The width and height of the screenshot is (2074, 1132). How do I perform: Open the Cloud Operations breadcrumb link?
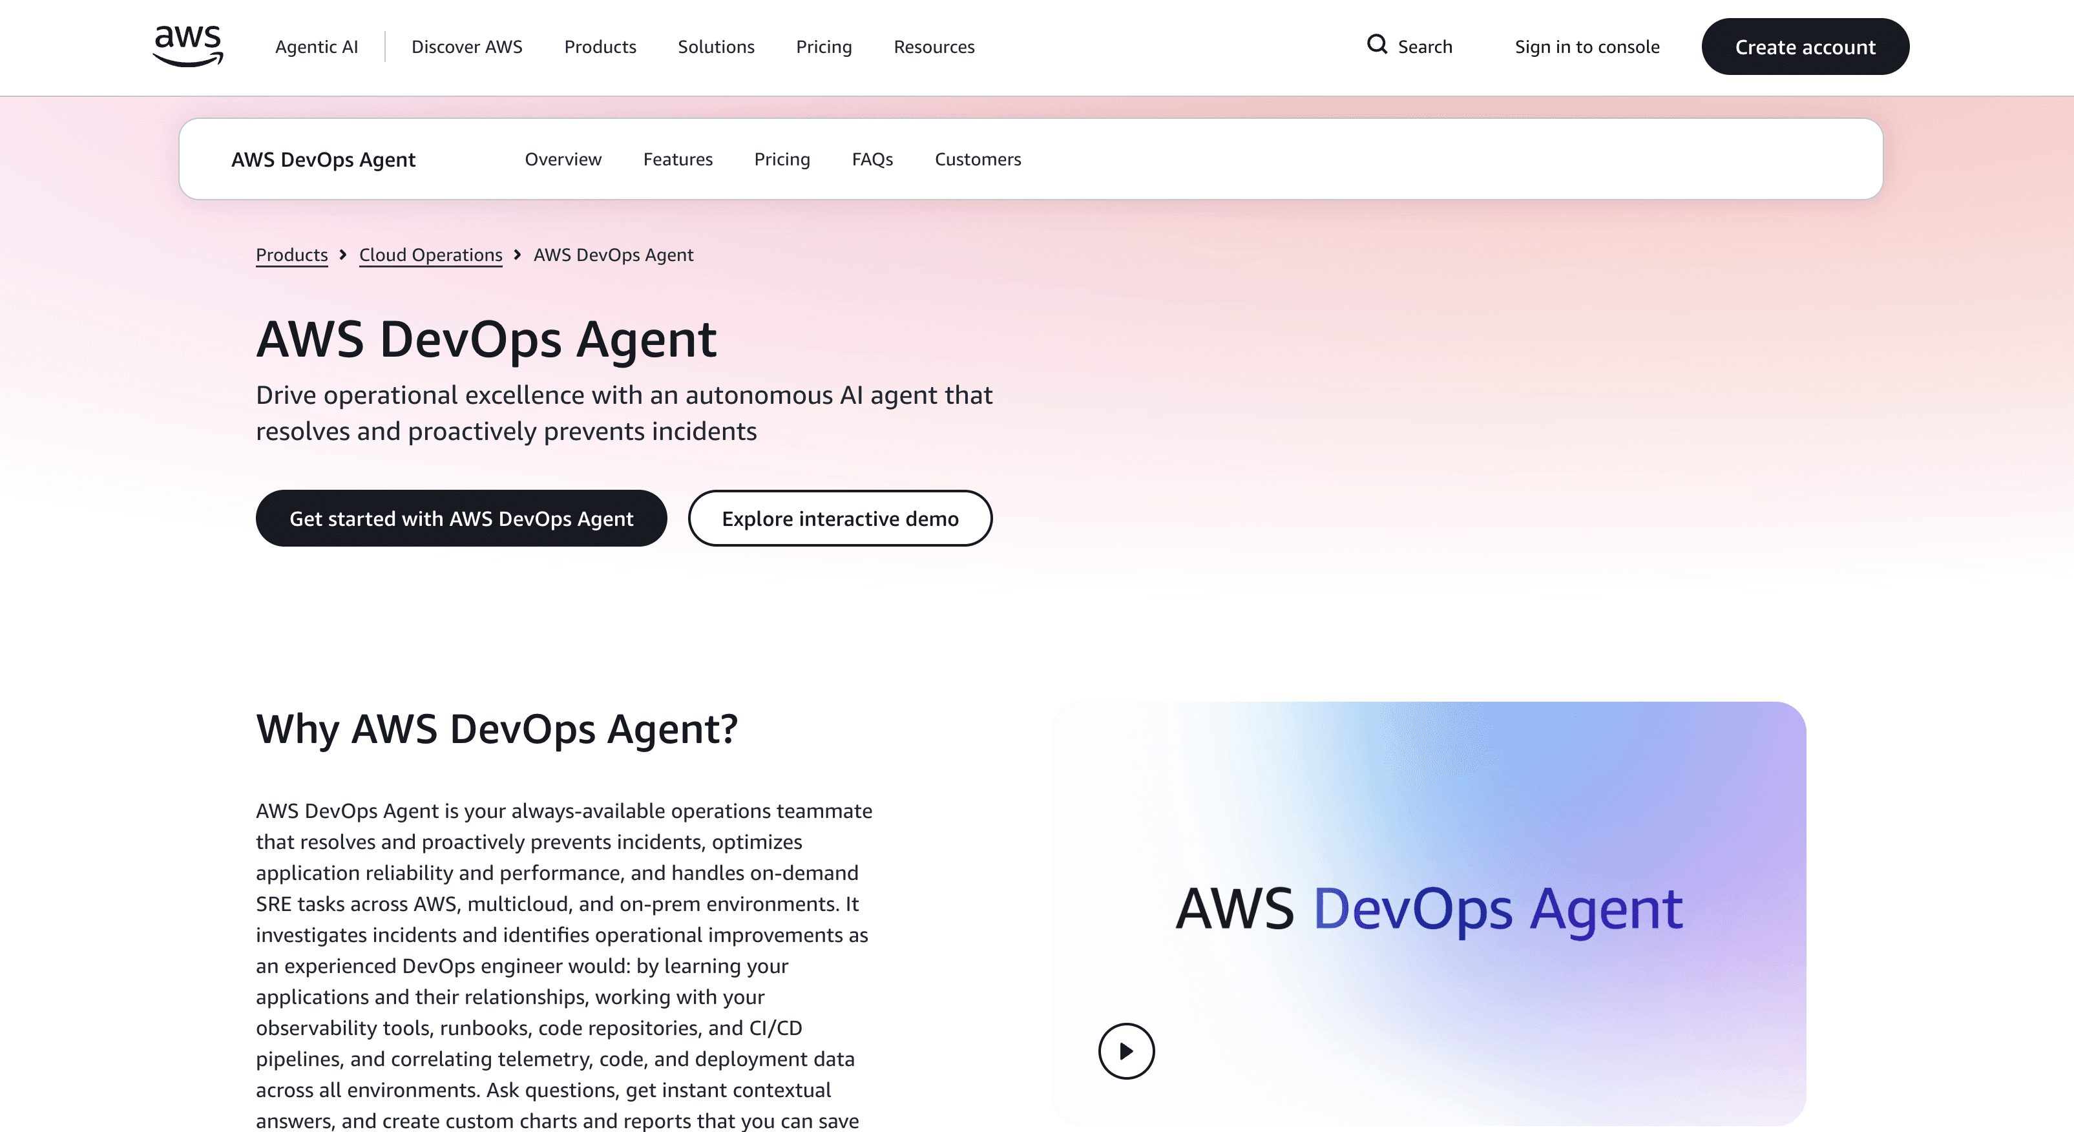coord(430,255)
